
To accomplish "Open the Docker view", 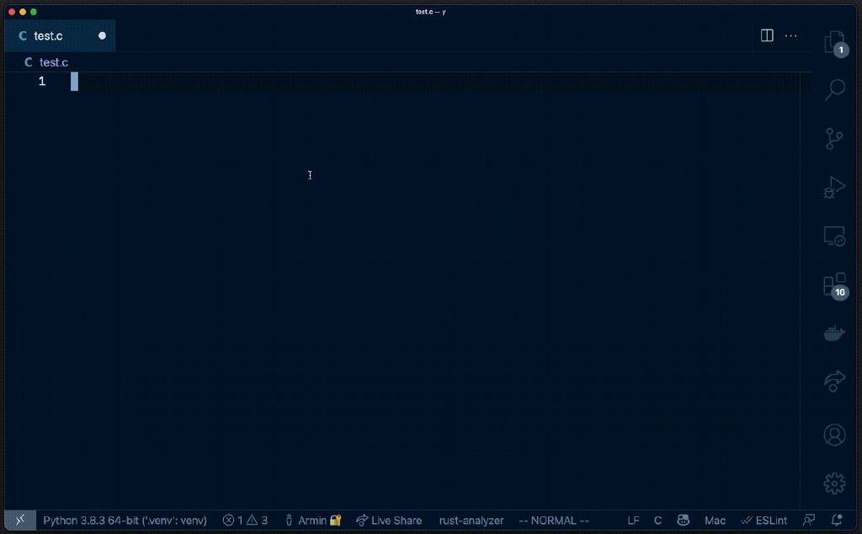I will (834, 333).
